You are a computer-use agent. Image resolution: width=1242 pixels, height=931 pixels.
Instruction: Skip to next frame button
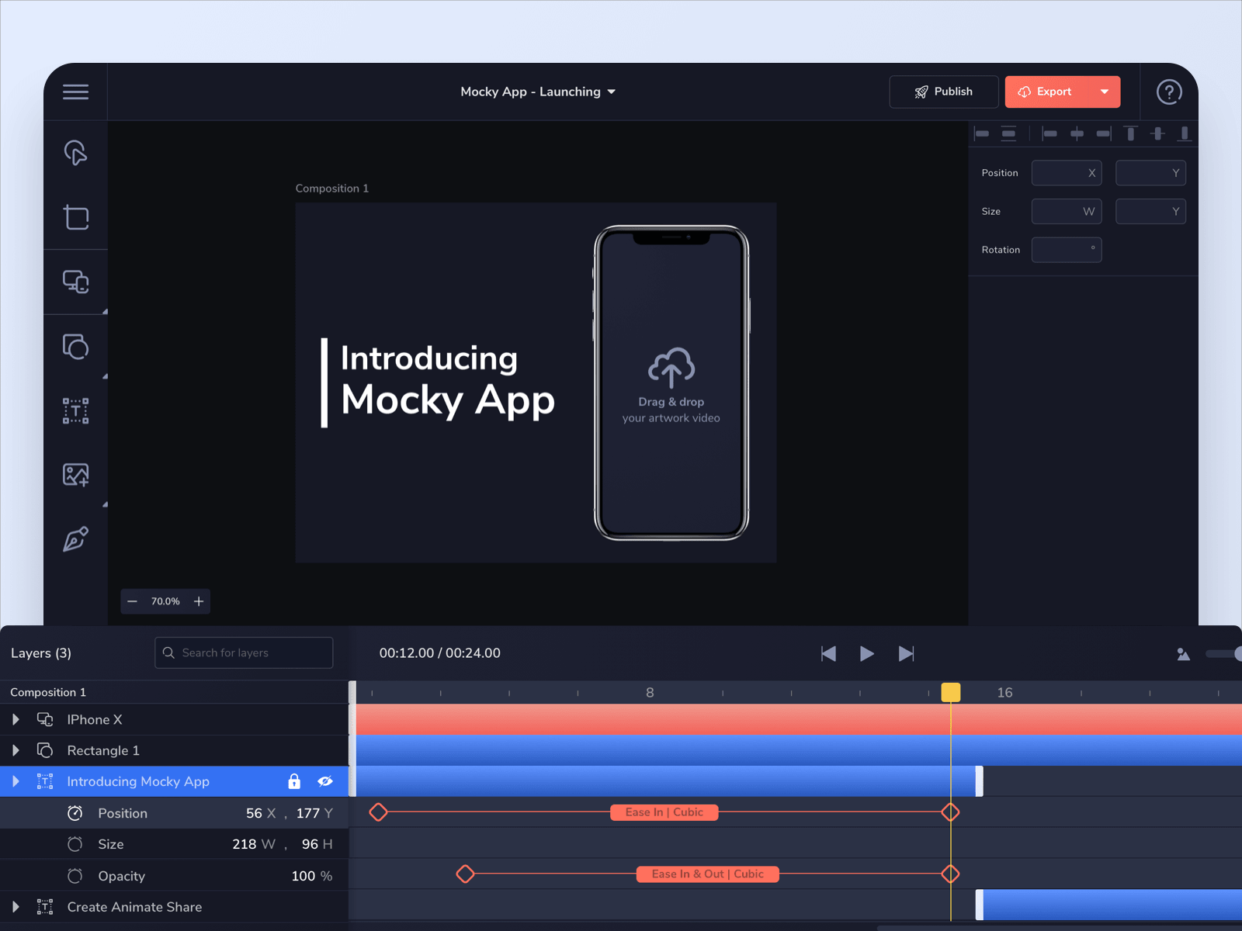(906, 654)
